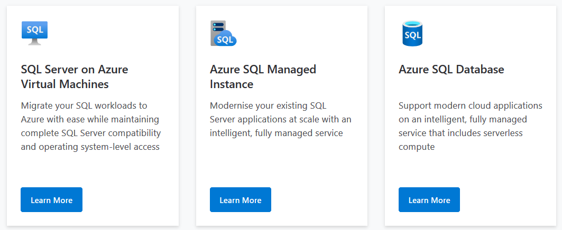Image resolution: width=562 pixels, height=230 pixels.
Task: Click the 'operating system-level access' text line
Action: click(90, 147)
